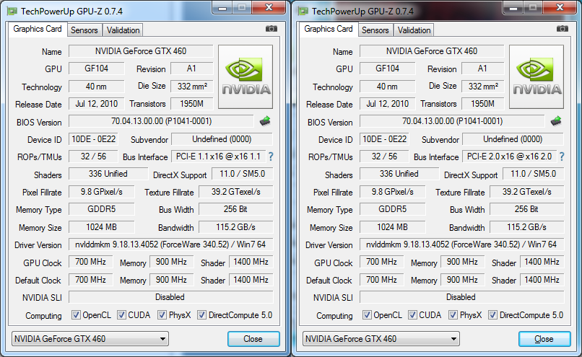The image size is (582, 357).
Task: Click the BIOS save chip icon in left window
Action: [x=265, y=121]
